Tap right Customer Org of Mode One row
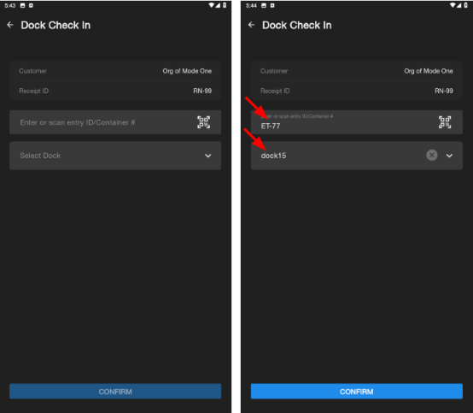473x413 pixels. pos(357,71)
